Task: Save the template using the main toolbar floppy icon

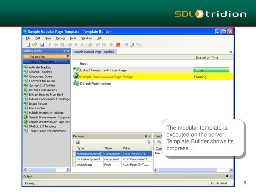Action: pos(42,44)
